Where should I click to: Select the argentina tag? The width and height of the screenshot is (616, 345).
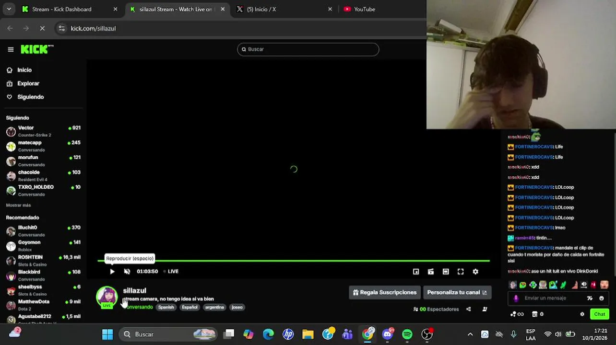coord(214,307)
